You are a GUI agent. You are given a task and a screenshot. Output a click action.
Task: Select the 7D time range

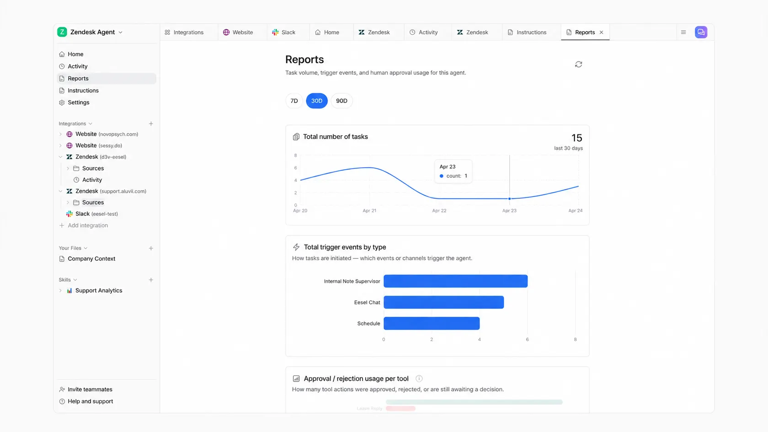pyautogui.click(x=294, y=101)
